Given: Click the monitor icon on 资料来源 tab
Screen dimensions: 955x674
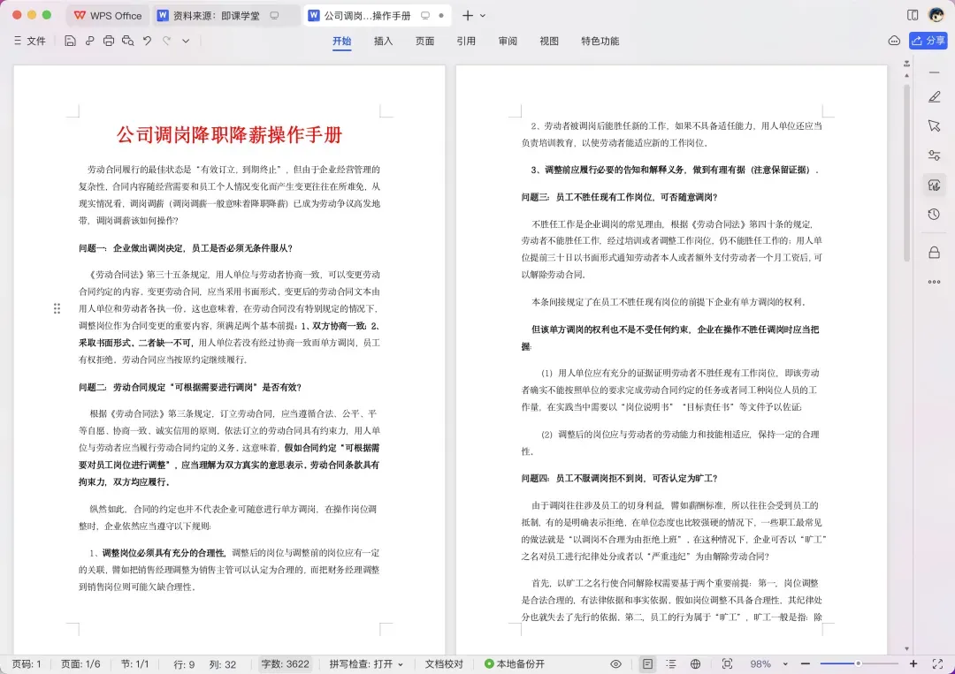Looking at the screenshot, I should pyautogui.click(x=275, y=15).
